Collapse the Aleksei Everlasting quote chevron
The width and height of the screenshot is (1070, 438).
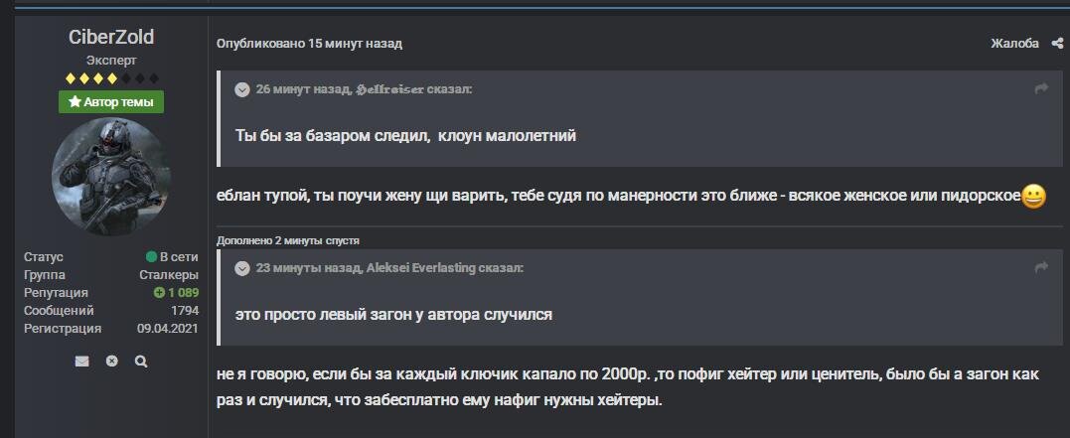point(242,268)
